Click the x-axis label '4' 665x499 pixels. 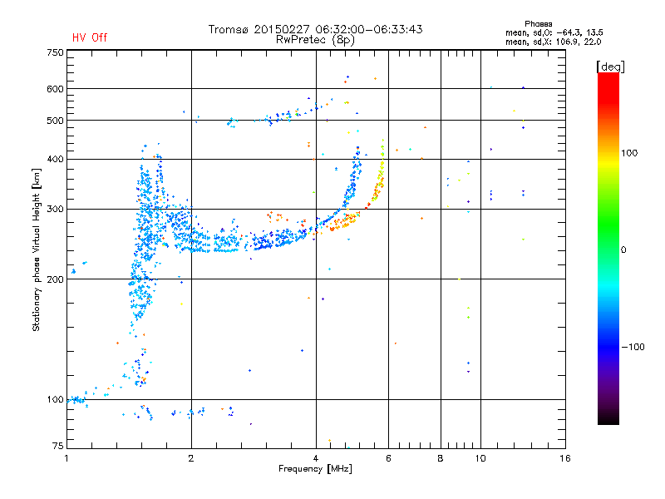point(316,458)
